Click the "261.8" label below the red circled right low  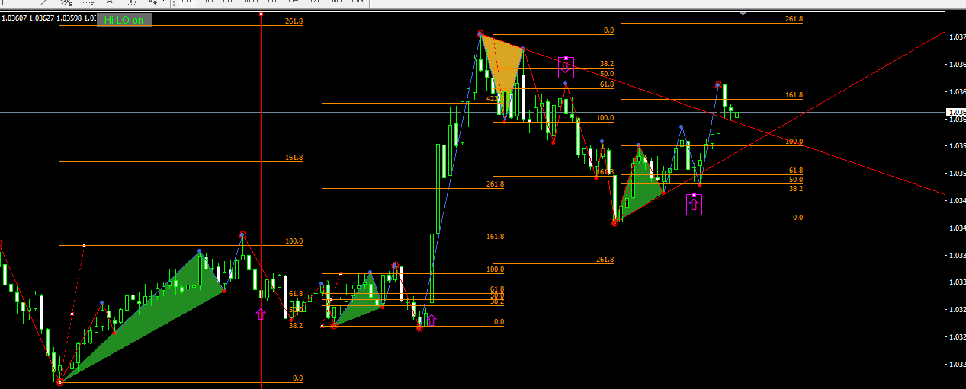605,260
